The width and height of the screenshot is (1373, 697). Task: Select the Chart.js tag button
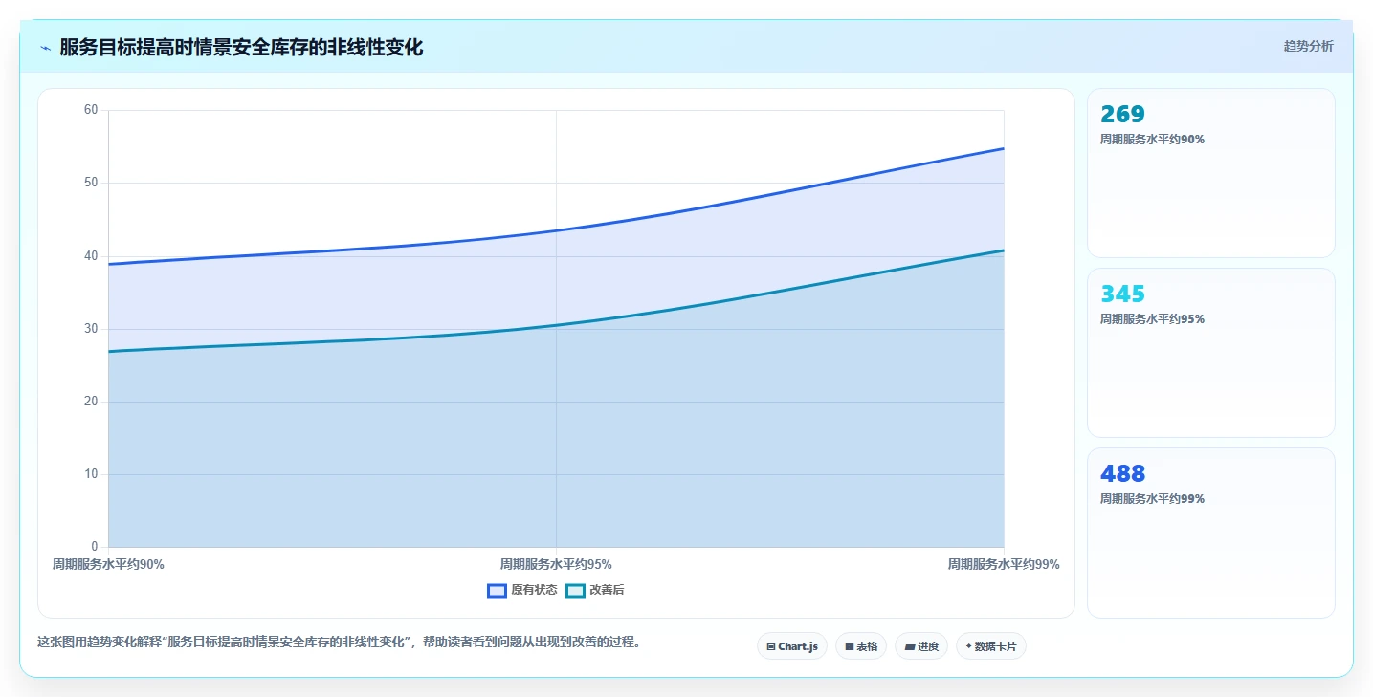click(792, 646)
